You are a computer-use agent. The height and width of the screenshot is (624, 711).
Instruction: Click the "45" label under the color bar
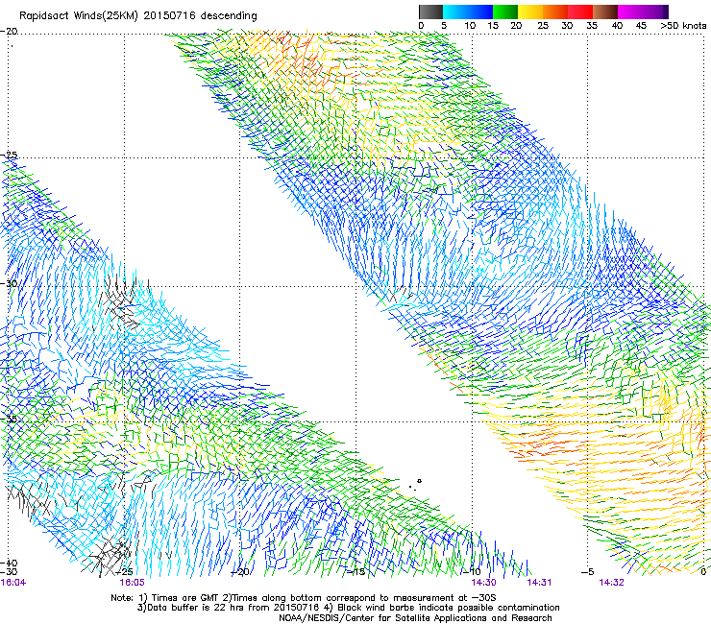[x=641, y=26]
